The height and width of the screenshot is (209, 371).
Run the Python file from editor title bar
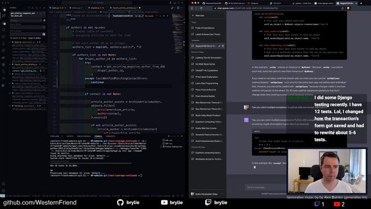(x=173, y=8)
